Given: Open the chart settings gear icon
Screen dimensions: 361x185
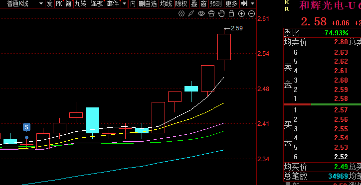Looking at the screenshot, I should (181, 14).
